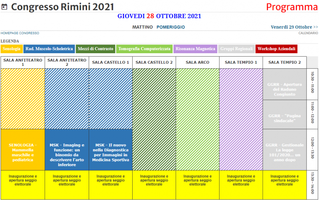This screenshot has height=200, width=319.
Task: Click the calendar icon beside Congresso Rimini 2021
Action: pos(5,8)
